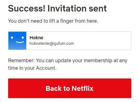The width and height of the screenshot is (138, 102).
Task: Click the smile curve on the avatar
Action: pos(20,42)
